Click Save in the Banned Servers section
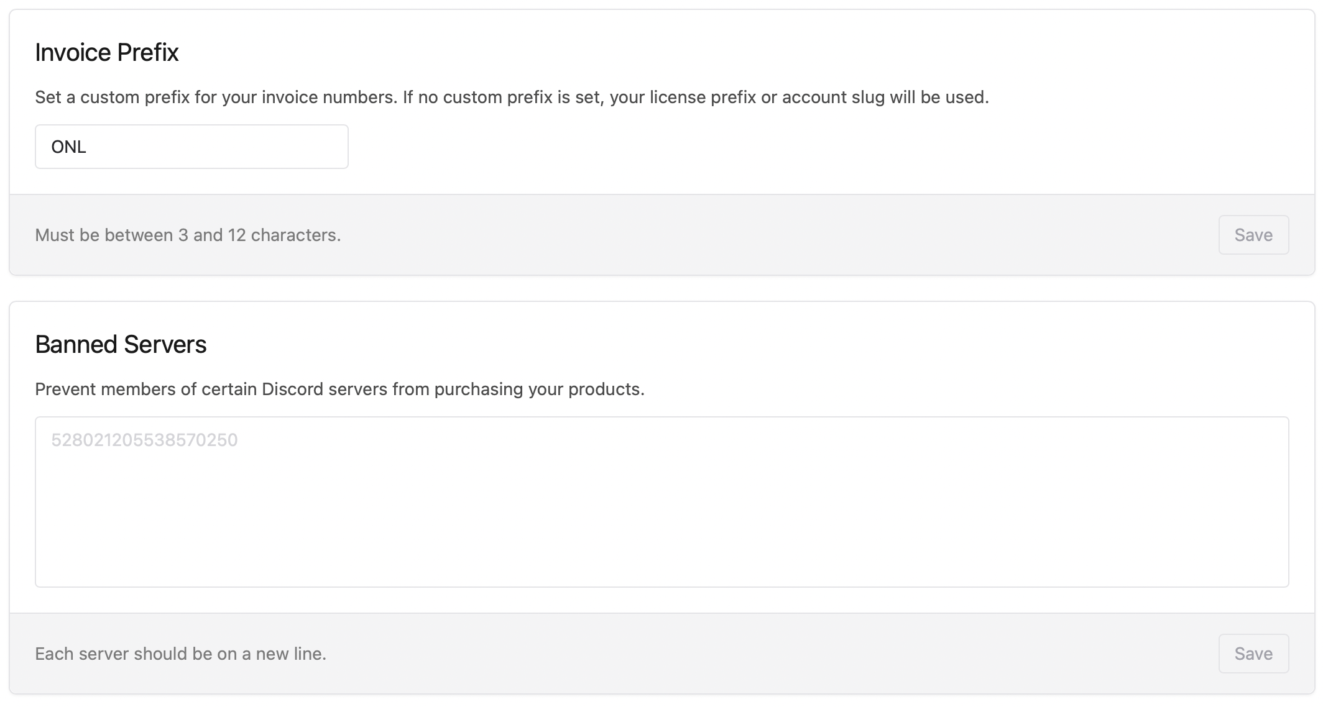Screen dimensions: 1323x707 (1253, 654)
